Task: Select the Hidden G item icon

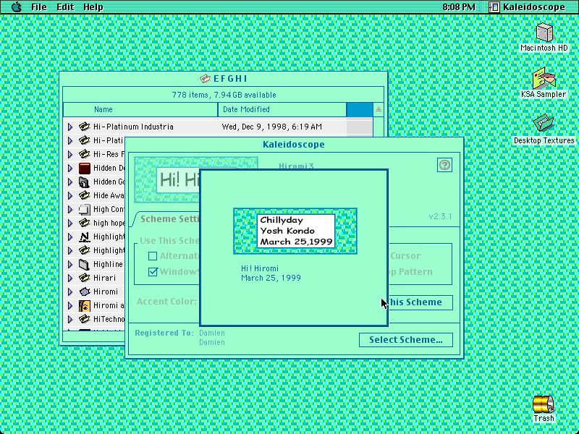Action: click(85, 182)
